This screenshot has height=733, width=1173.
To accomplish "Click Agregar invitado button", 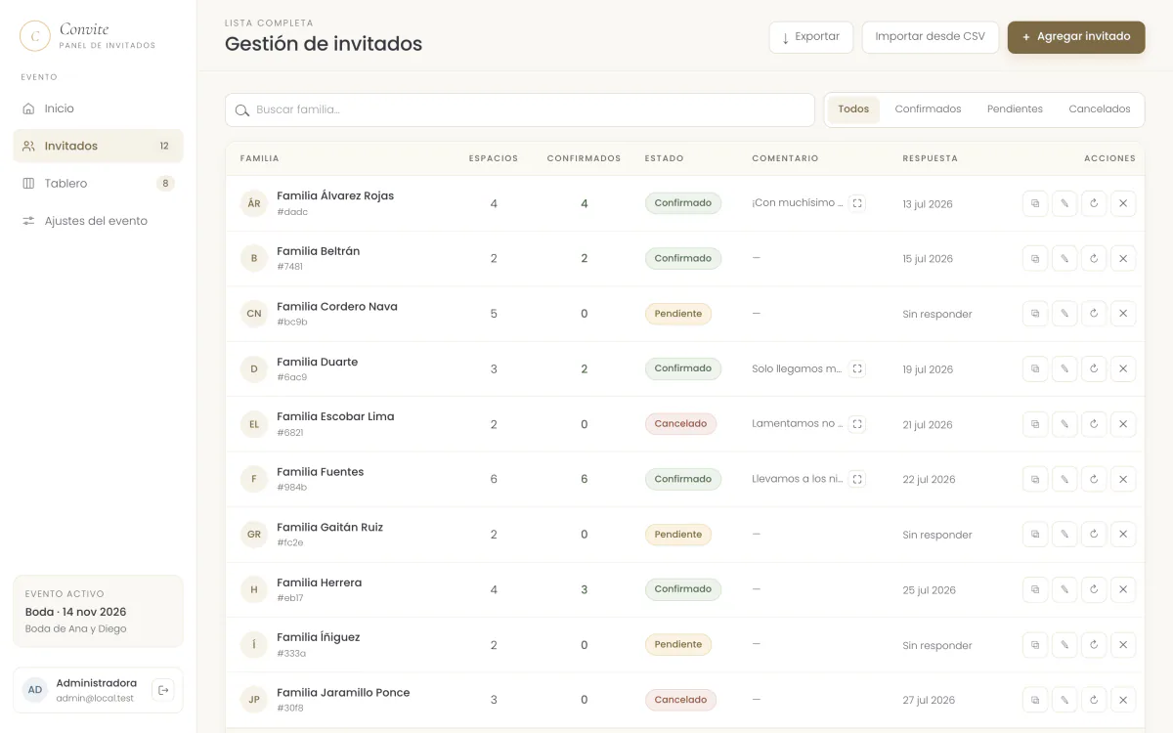I will pyautogui.click(x=1076, y=37).
